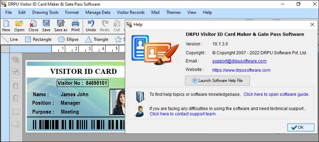Click the locked padlock sidebar icon
Viewport: 319px width, 142px height.
16,86
